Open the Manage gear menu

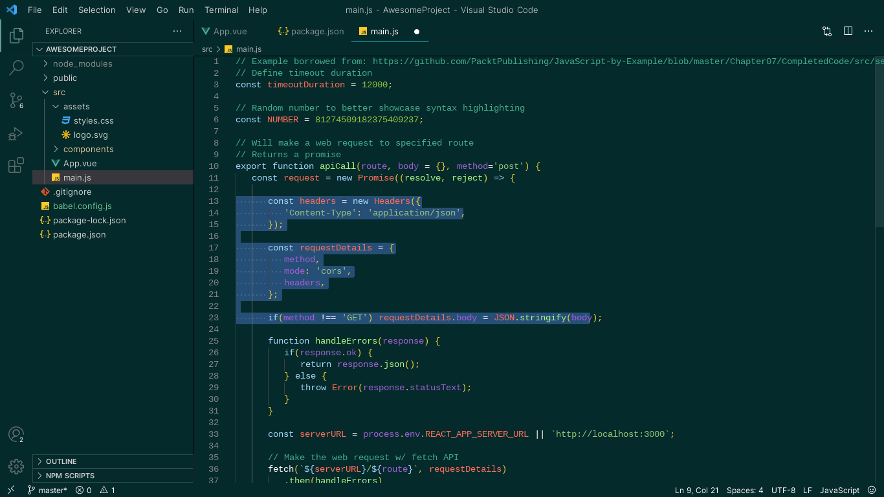coord(16,466)
